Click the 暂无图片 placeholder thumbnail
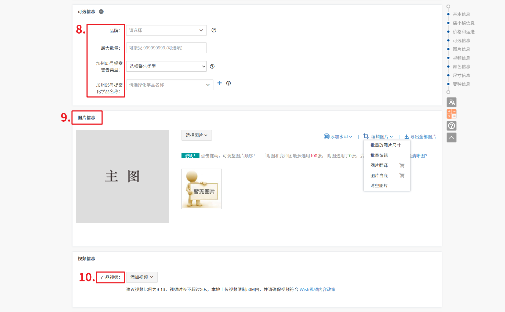 click(201, 189)
